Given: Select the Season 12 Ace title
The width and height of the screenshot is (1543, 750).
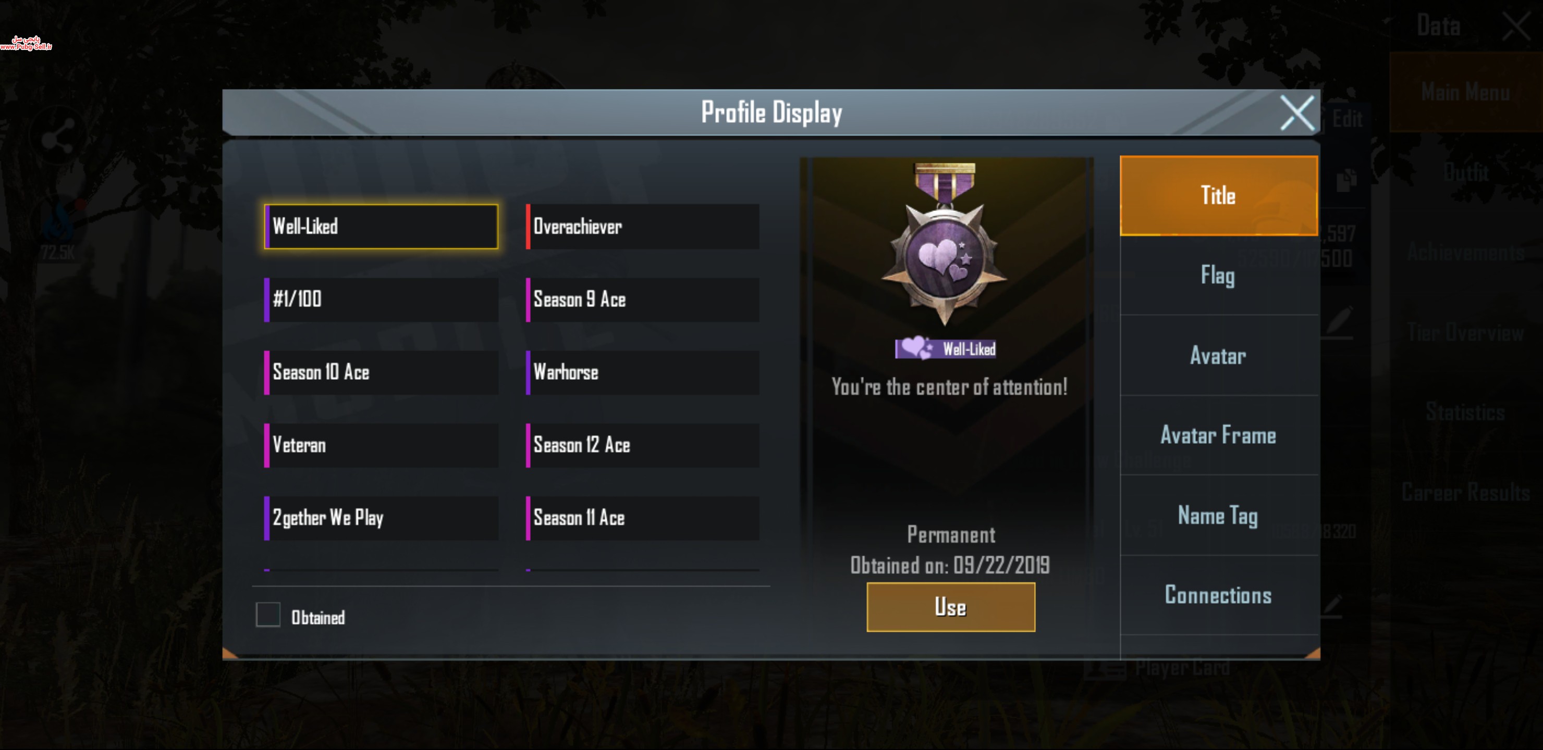Looking at the screenshot, I should coord(643,445).
